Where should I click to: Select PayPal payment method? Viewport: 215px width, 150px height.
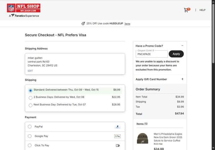click(x=30, y=127)
